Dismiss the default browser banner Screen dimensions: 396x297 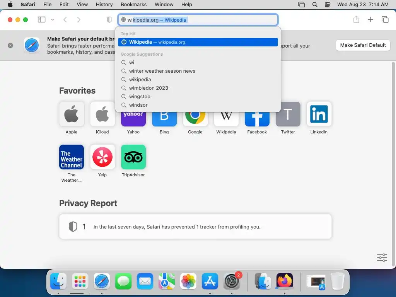[x=10, y=46]
